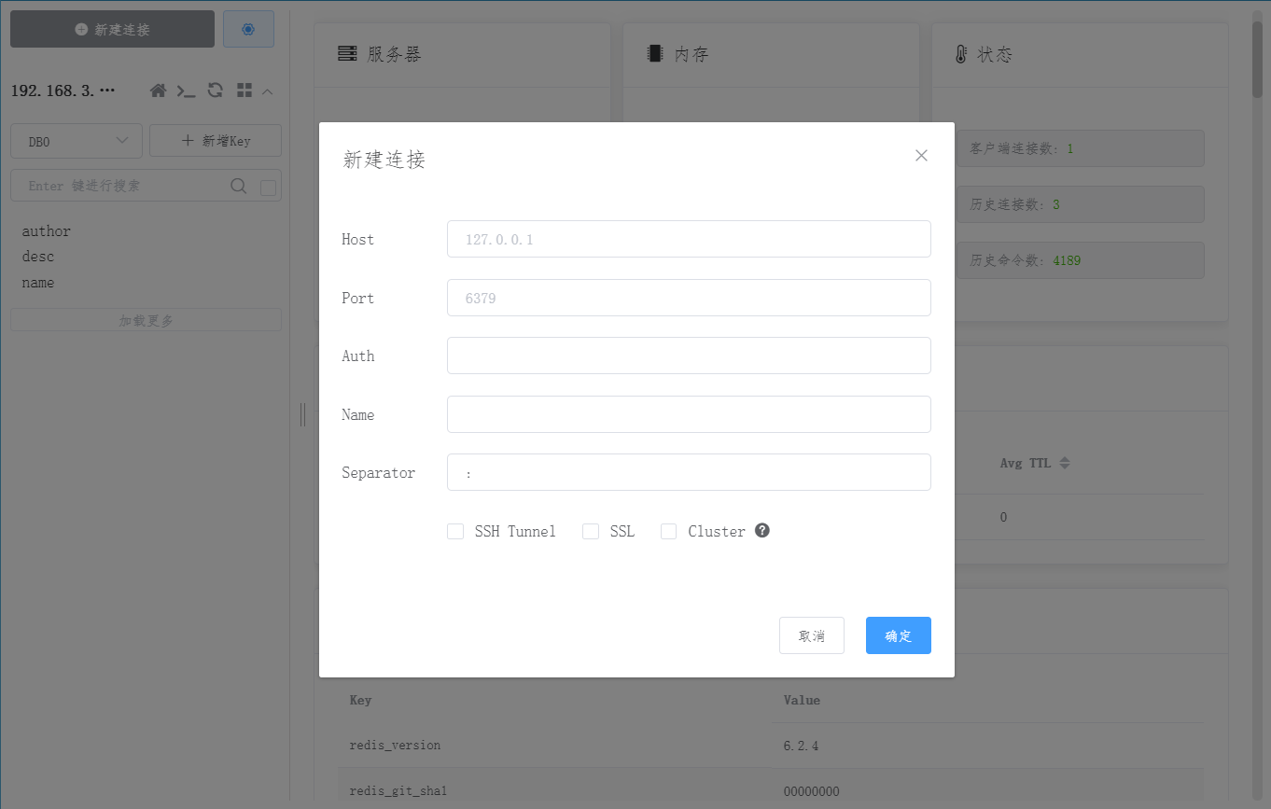Screen dimensions: 1271x809
Task: Open the Redis CLI terminal icon
Action: 186,91
